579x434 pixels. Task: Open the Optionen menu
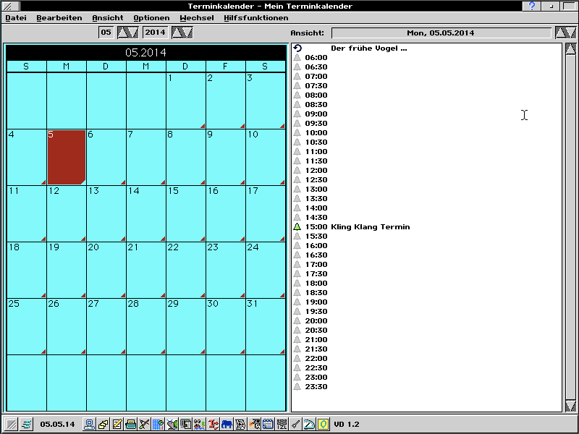click(151, 17)
